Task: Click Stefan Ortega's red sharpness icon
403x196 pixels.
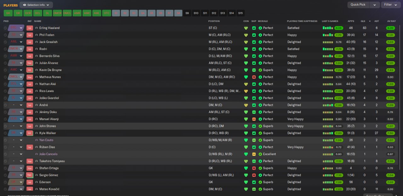Action: pos(254,168)
